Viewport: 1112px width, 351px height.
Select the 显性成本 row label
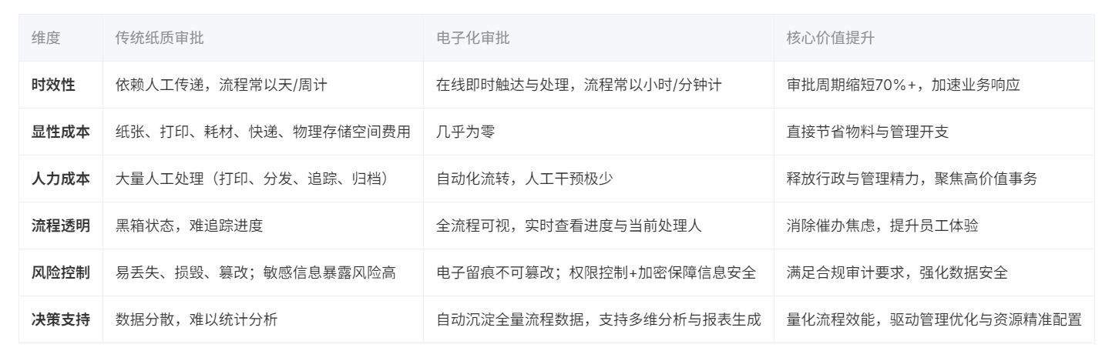tap(60, 132)
